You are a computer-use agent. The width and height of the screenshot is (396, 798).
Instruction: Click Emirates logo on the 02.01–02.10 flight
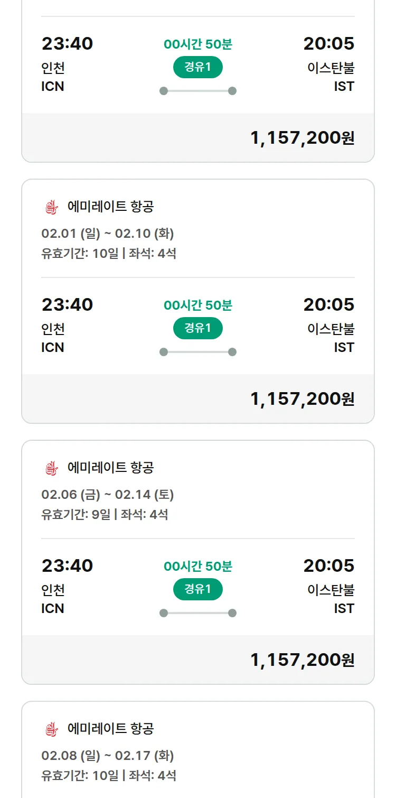click(x=50, y=207)
